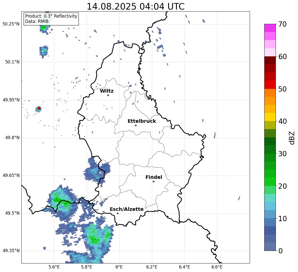Screen dimensions: 298x272
Task: Click the 'Data: RMIB' label
Action: 37,21
